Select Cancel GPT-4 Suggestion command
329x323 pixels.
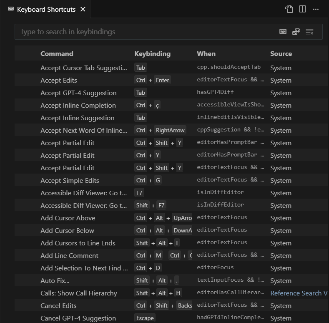[x=78, y=318]
